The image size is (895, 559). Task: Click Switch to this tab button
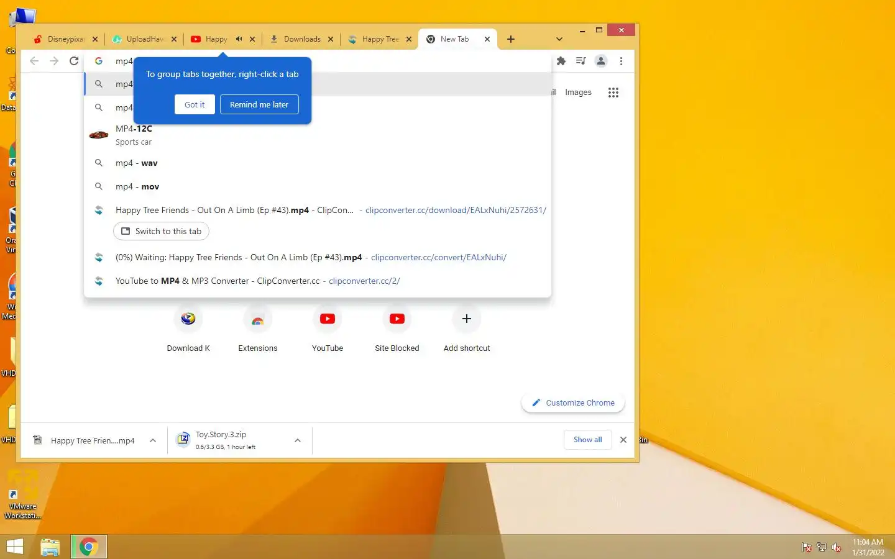[161, 231]
